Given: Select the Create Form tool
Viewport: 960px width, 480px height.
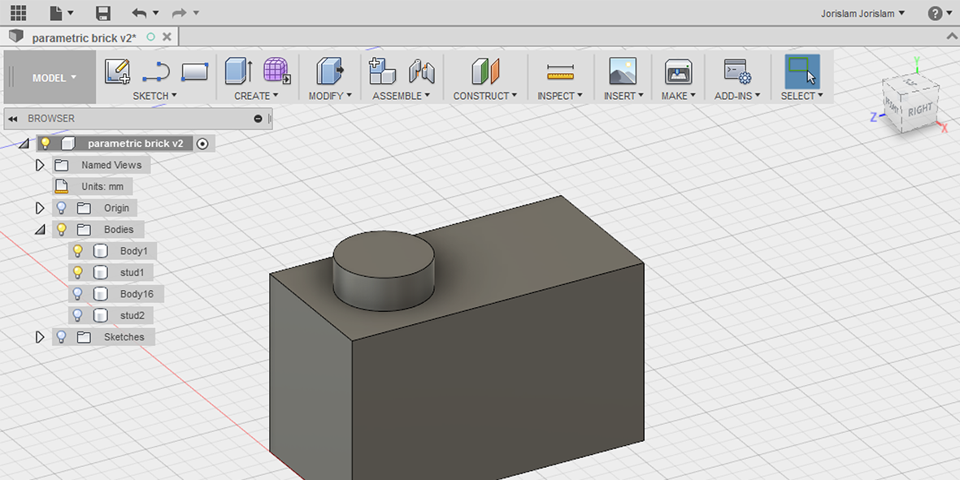Looking at the screenshot, I should coord(276,71).
